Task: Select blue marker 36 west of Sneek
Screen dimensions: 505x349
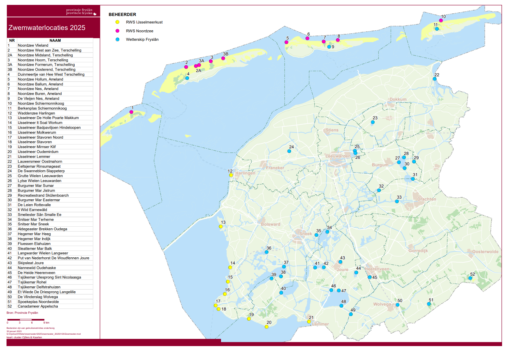Action: 267,252
